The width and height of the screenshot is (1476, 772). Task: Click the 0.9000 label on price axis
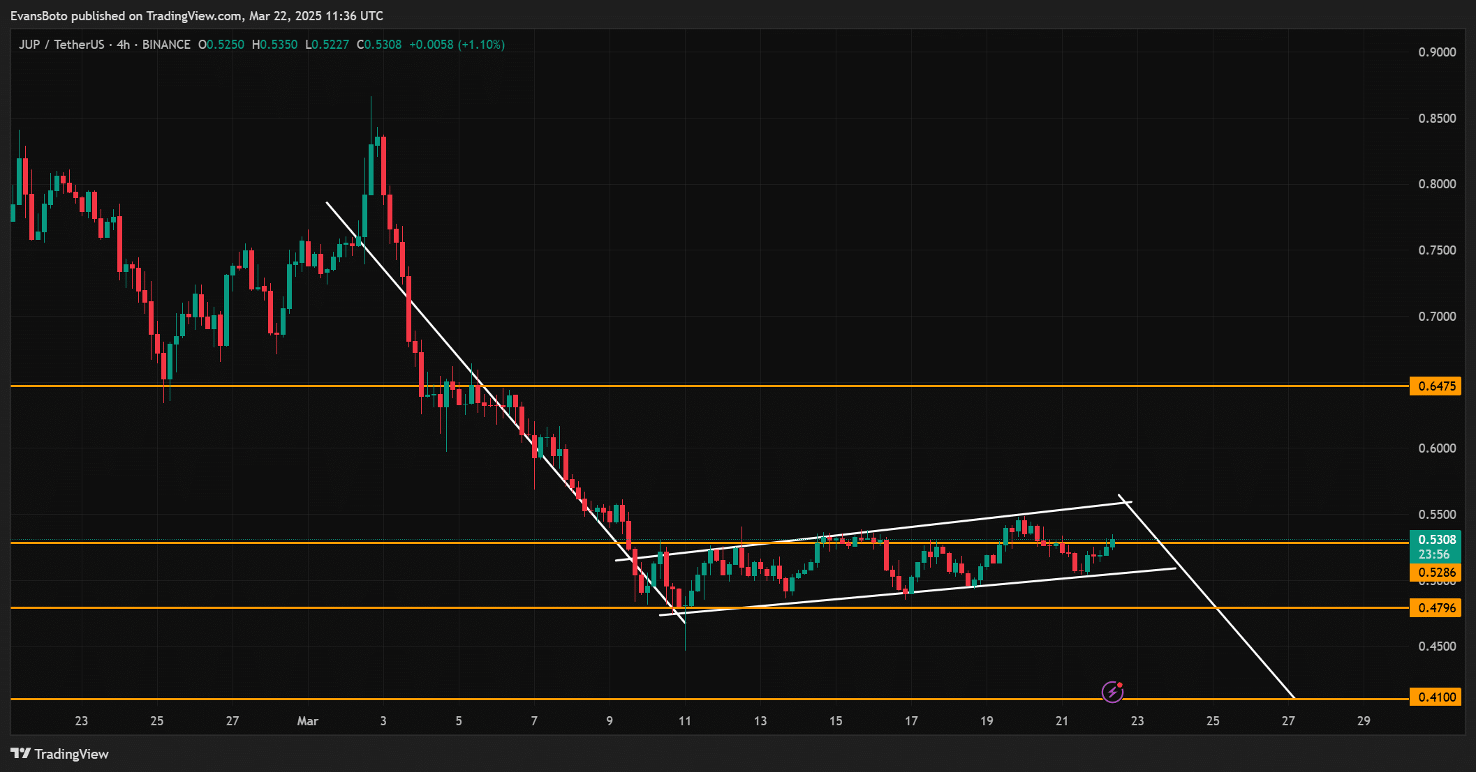[x=1437, y=52]
